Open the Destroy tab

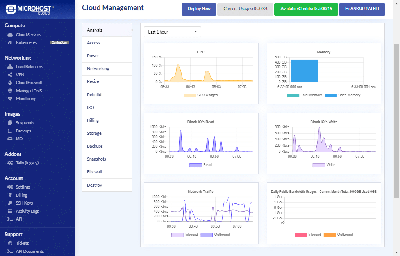94,185
